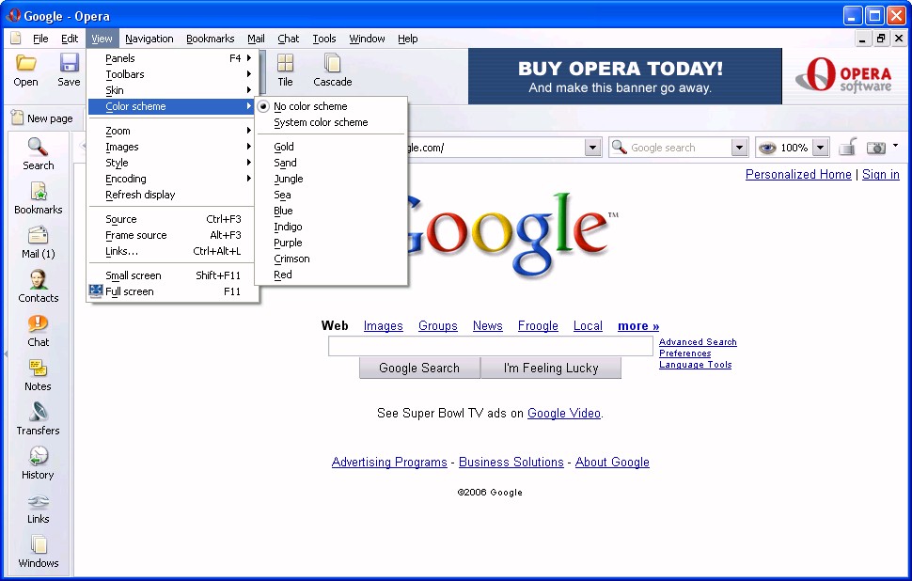912x581 pixels.
Task: Open the Bookmarks menu in menu bar
Action: [210, 39]
